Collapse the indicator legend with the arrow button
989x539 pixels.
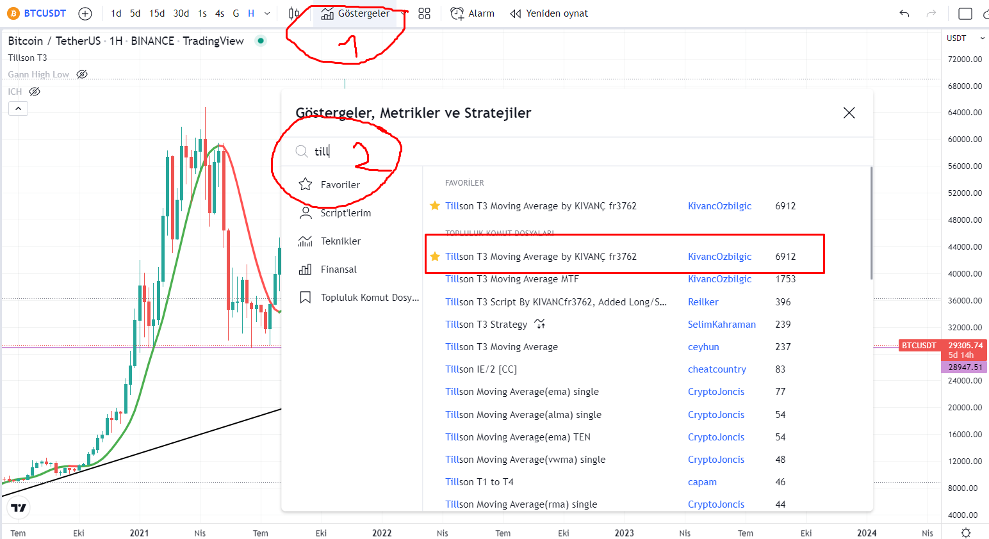pos(18,109)
